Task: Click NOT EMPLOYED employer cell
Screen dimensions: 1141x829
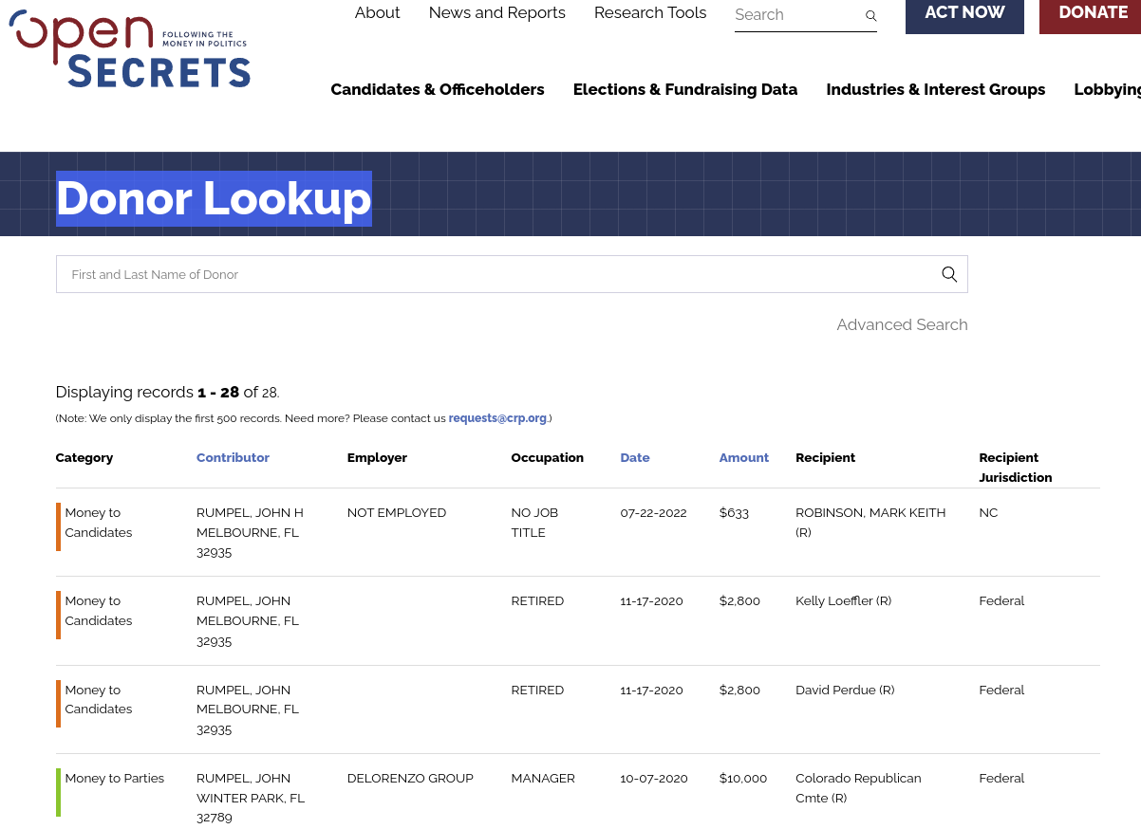Action: [x=396, y=512]
